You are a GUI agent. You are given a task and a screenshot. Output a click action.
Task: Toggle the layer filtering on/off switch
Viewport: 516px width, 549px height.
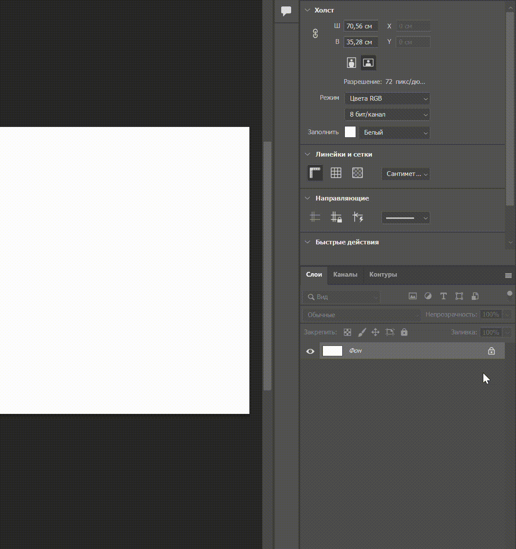pos(510,294)
